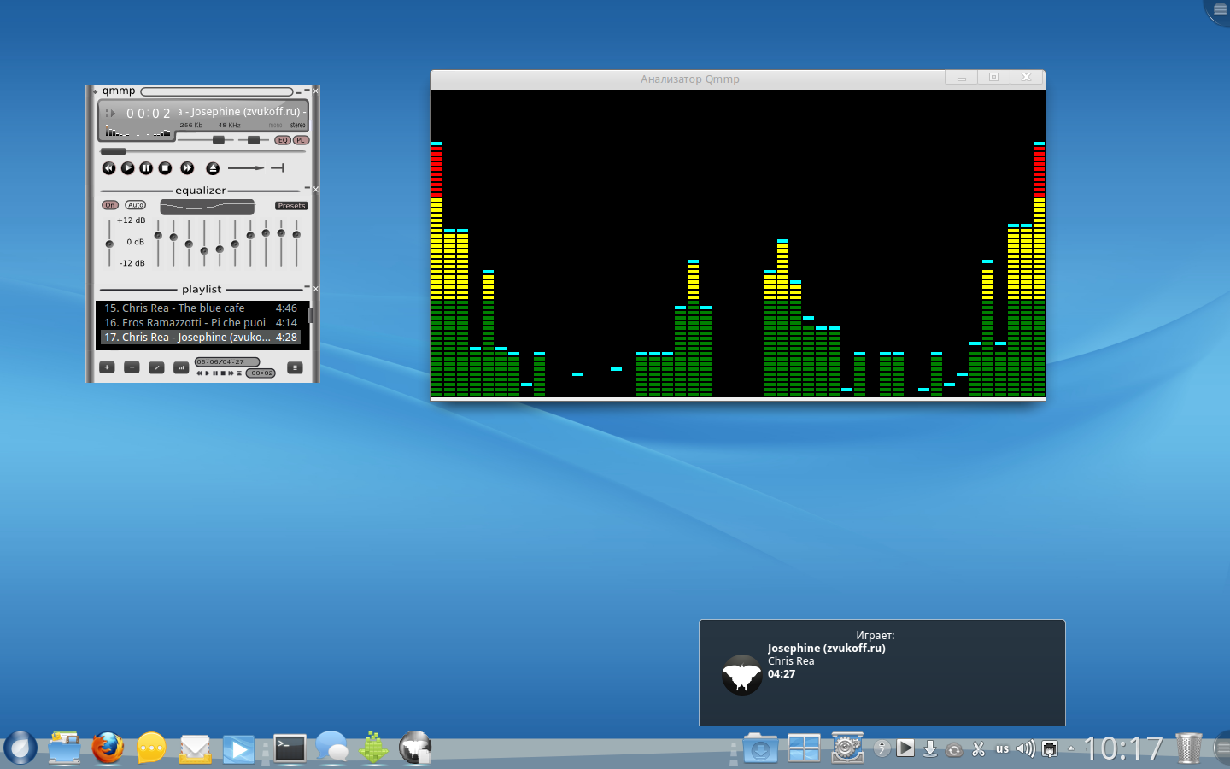Toggle the equalizer On button
This screenshot has width=1230, height=769.
[x=110, y=205]
